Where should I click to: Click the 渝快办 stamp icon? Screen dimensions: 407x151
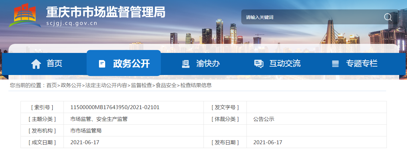tap(186, 64)
